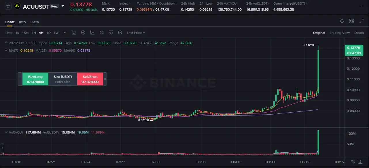Open the three-dot more options menu
The width and height of the screenshot is (369, 168).
click(362, 6)
